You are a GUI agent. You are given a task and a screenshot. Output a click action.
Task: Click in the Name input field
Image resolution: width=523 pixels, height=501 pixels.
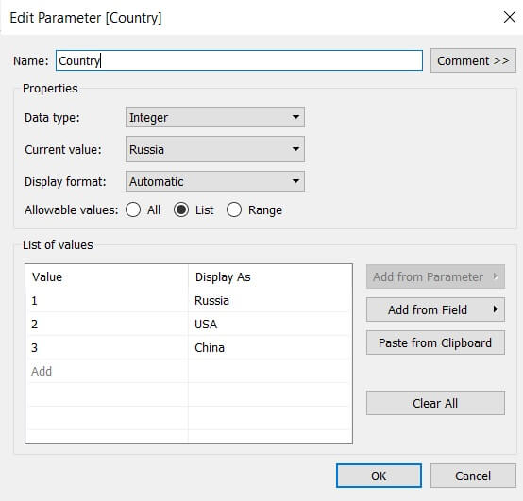(x=239, y=60)
